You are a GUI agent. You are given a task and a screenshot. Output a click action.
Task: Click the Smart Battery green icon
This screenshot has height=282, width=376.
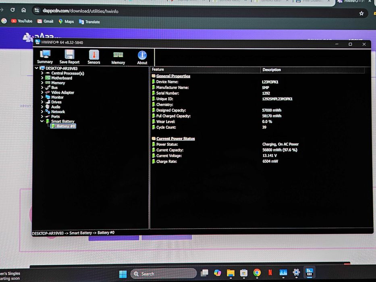click(x=48, y=121)
